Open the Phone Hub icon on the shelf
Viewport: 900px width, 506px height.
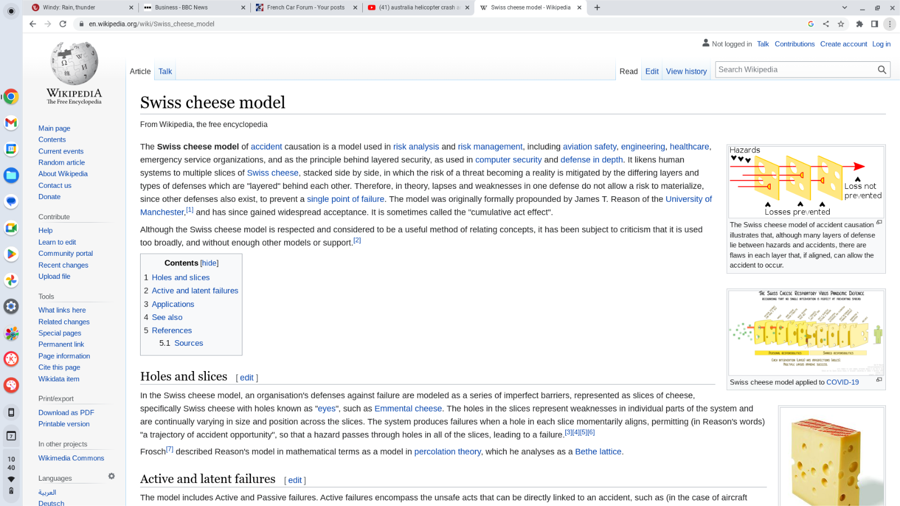pyautogui.click(x=11, y=413)
